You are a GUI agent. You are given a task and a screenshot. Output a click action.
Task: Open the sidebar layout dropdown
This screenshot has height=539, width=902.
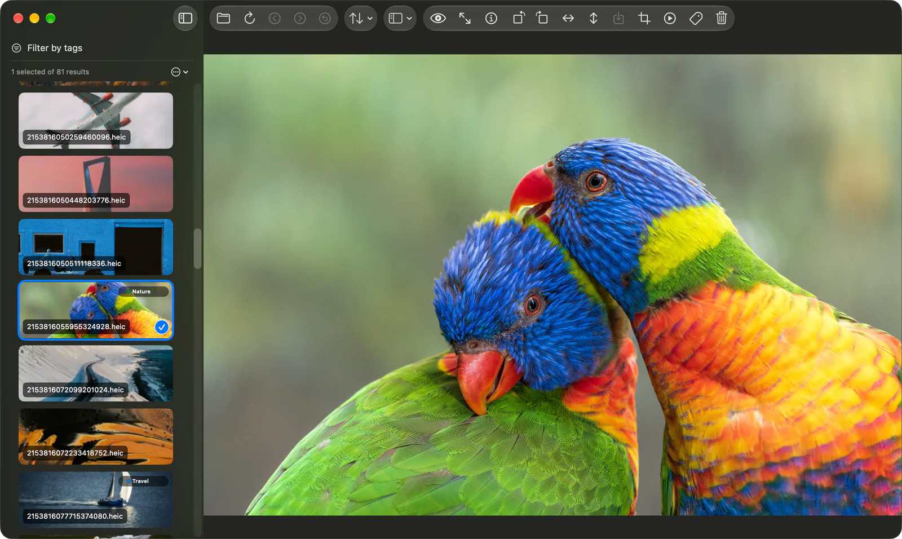400,19
